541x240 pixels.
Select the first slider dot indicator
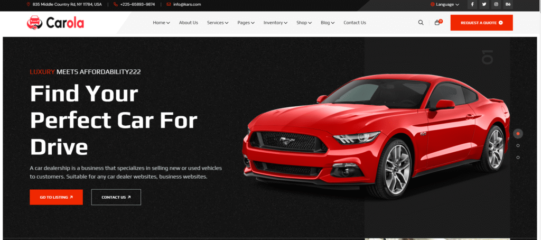click(518, 134)
